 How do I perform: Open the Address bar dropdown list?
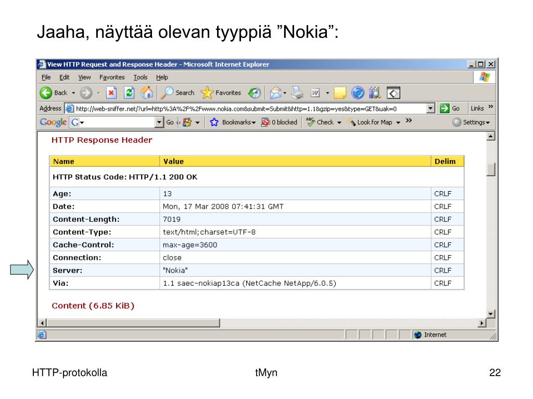tap(430, 108)
